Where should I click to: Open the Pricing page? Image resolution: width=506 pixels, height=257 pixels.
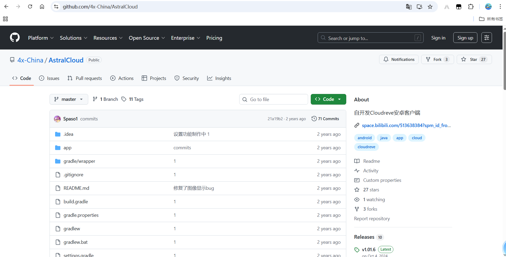click(214, 38)
